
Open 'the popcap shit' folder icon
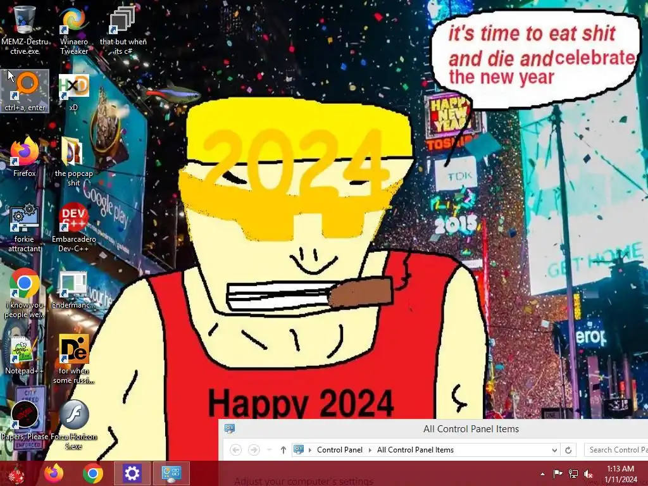click(x=73, y=162)
